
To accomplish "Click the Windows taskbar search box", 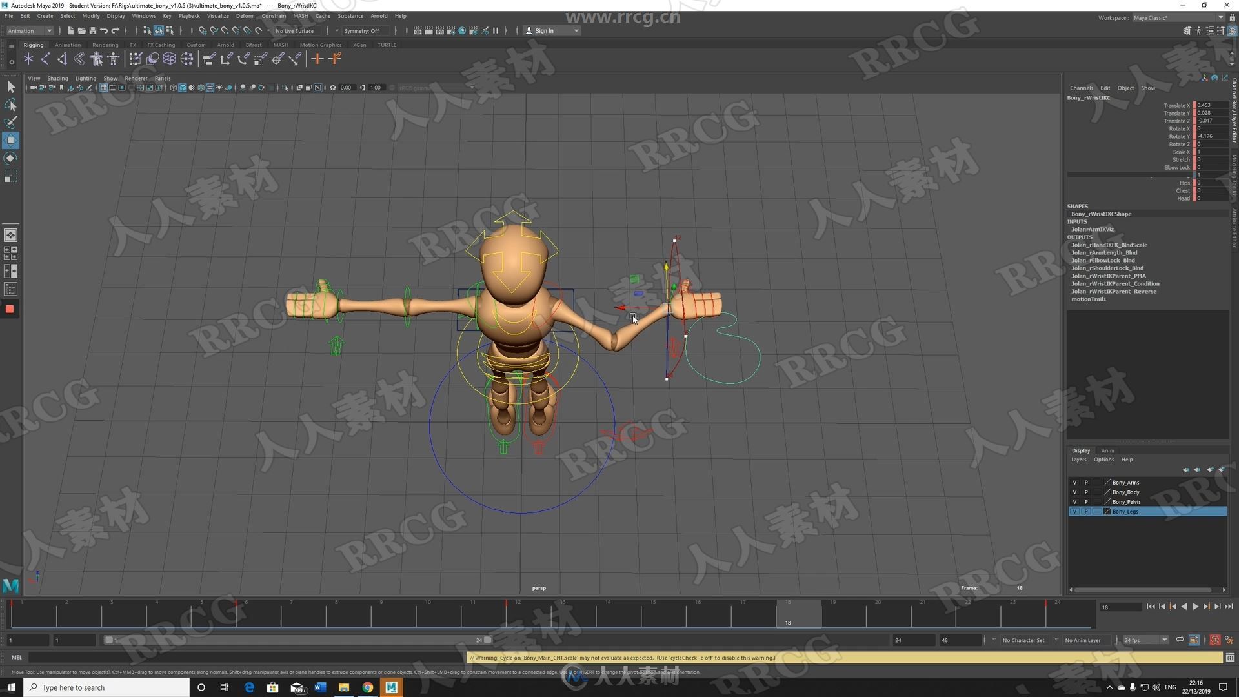I will 106,687.
